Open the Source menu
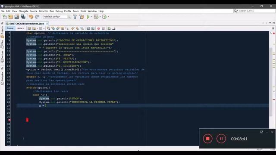The width and height of the screenshot is (276, 155). click(34, 11)
